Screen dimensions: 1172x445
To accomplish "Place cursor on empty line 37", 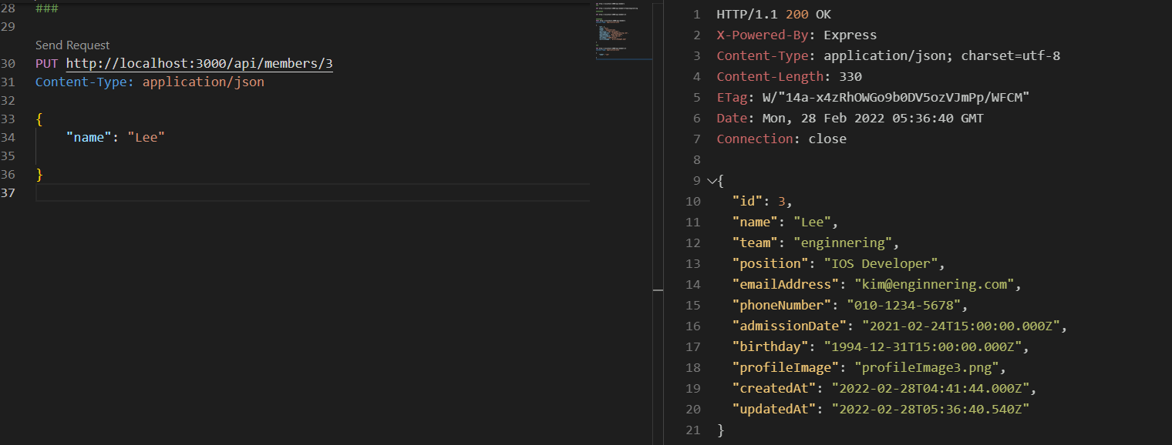I will tap(312, 192).
